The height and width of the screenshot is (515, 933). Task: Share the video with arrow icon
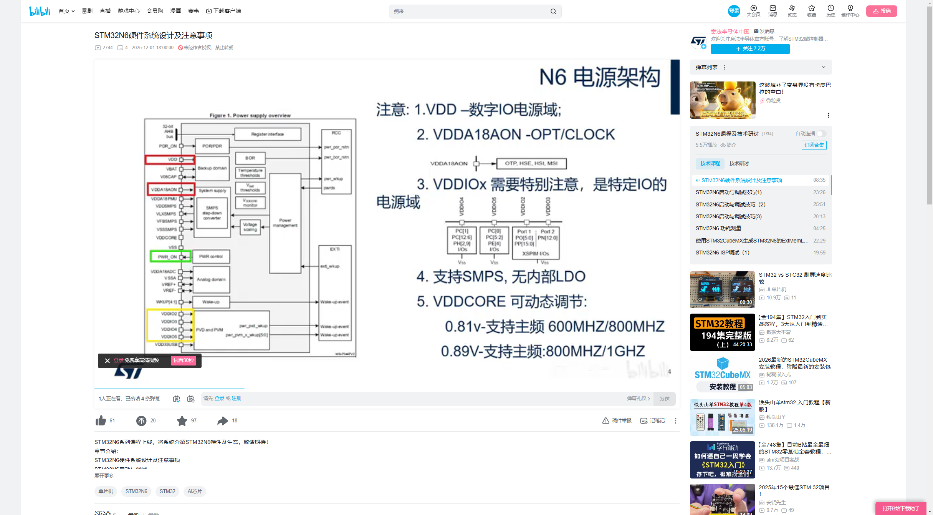[x=223, y=421]
